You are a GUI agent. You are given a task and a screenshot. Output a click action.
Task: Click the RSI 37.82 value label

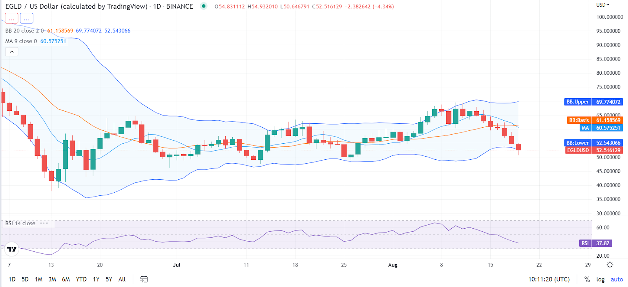(x=595, y=243)
